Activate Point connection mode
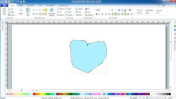Viewport: 176px width, 99px height. point(79,15)
